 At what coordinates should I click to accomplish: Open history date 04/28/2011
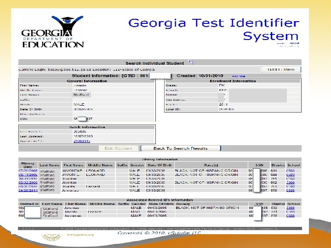coord(28,190)
